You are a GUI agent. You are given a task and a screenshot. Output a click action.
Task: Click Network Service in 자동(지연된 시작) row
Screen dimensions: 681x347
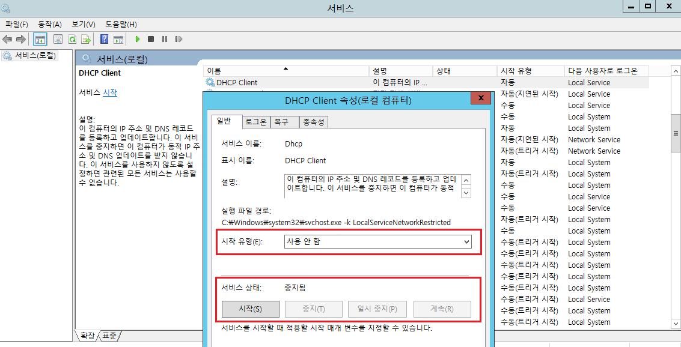[594, 140]
